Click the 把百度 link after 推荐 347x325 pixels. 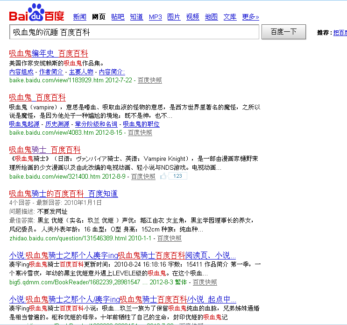pos(340,33)
